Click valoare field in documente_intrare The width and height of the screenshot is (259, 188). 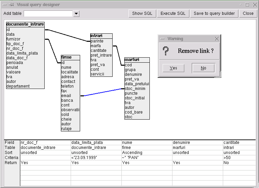[14, 72]
